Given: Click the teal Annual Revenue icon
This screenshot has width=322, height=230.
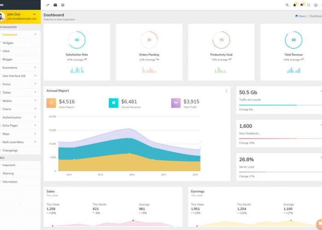Looking at the screenshot, I should [114, 103].
